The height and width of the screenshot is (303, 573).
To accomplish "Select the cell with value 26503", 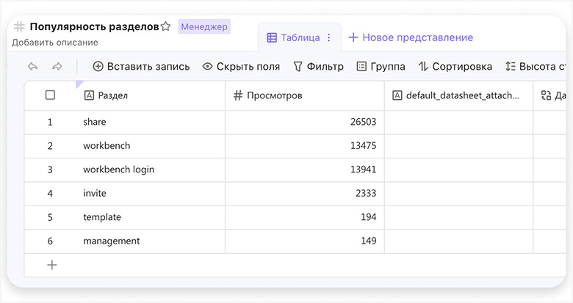I will [x=304, y=122].
